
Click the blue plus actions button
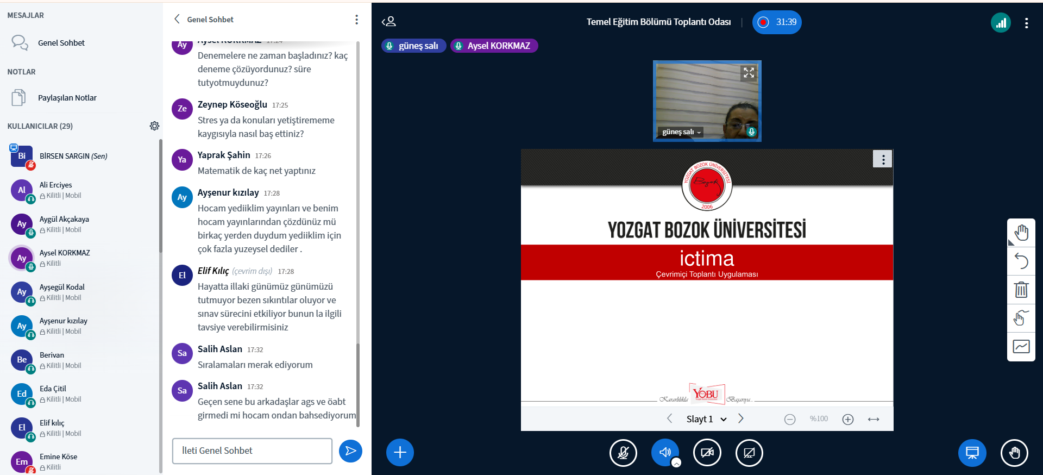click(x=400, y=452)
